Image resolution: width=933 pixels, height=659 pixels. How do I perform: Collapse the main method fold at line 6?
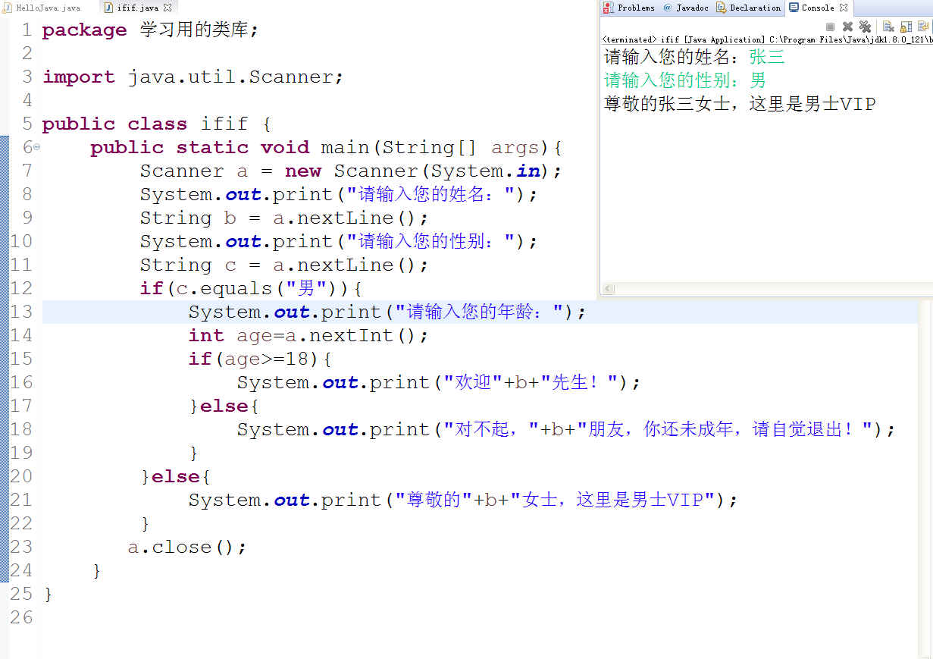(37, 147)
